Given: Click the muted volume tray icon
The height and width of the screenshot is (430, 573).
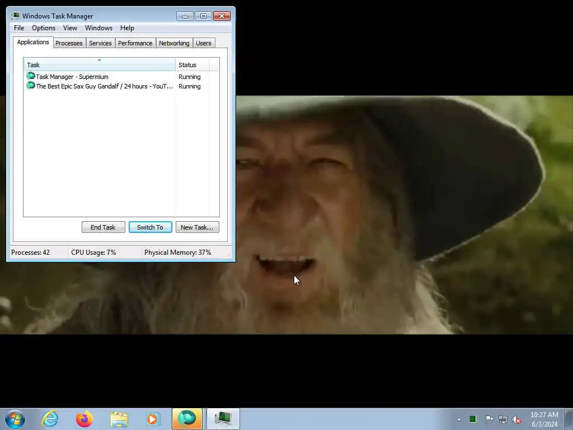Looking at the screenshot, I should click(x=517, y=419).
